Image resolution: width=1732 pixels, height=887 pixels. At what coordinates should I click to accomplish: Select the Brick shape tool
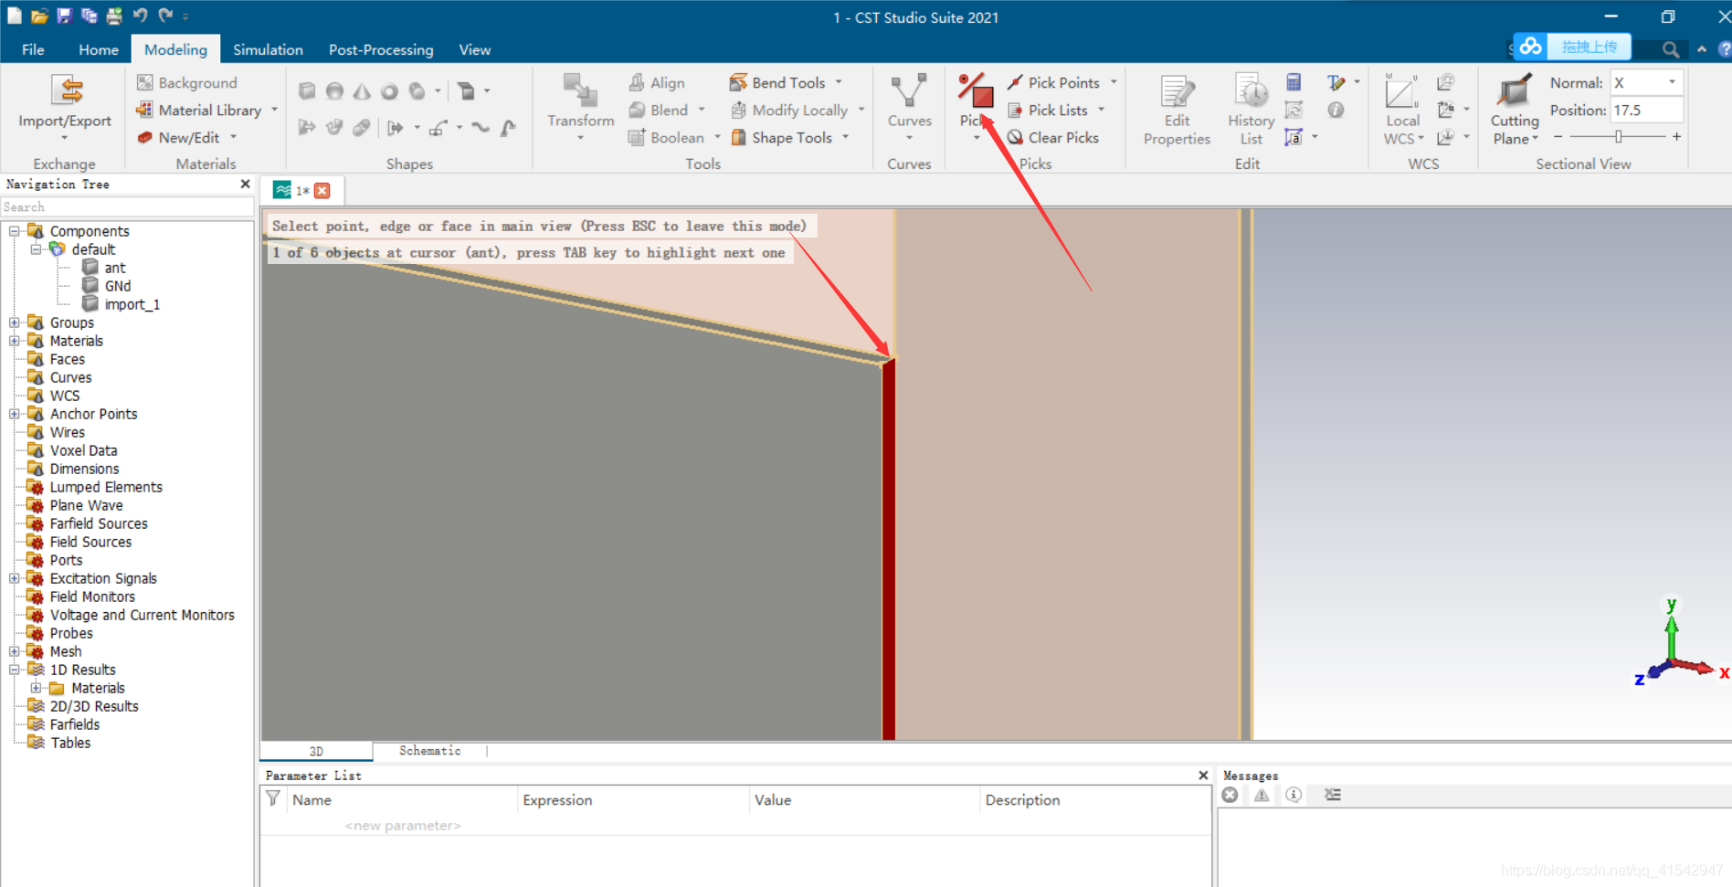[307, 90]
